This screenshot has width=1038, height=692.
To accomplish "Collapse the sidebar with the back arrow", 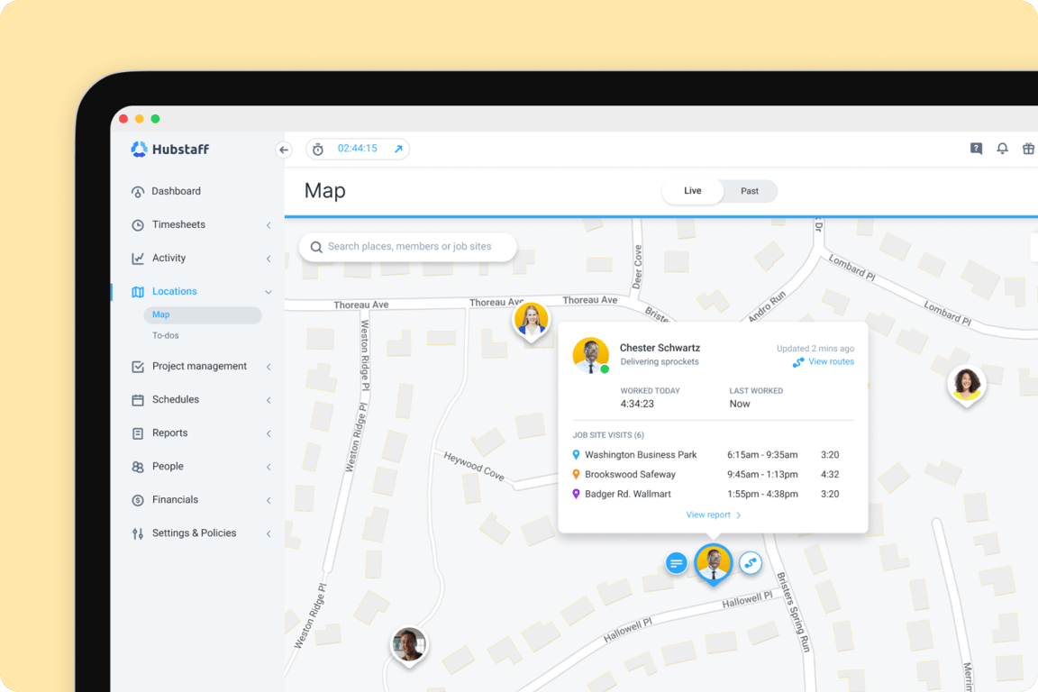I will (283, 150).
